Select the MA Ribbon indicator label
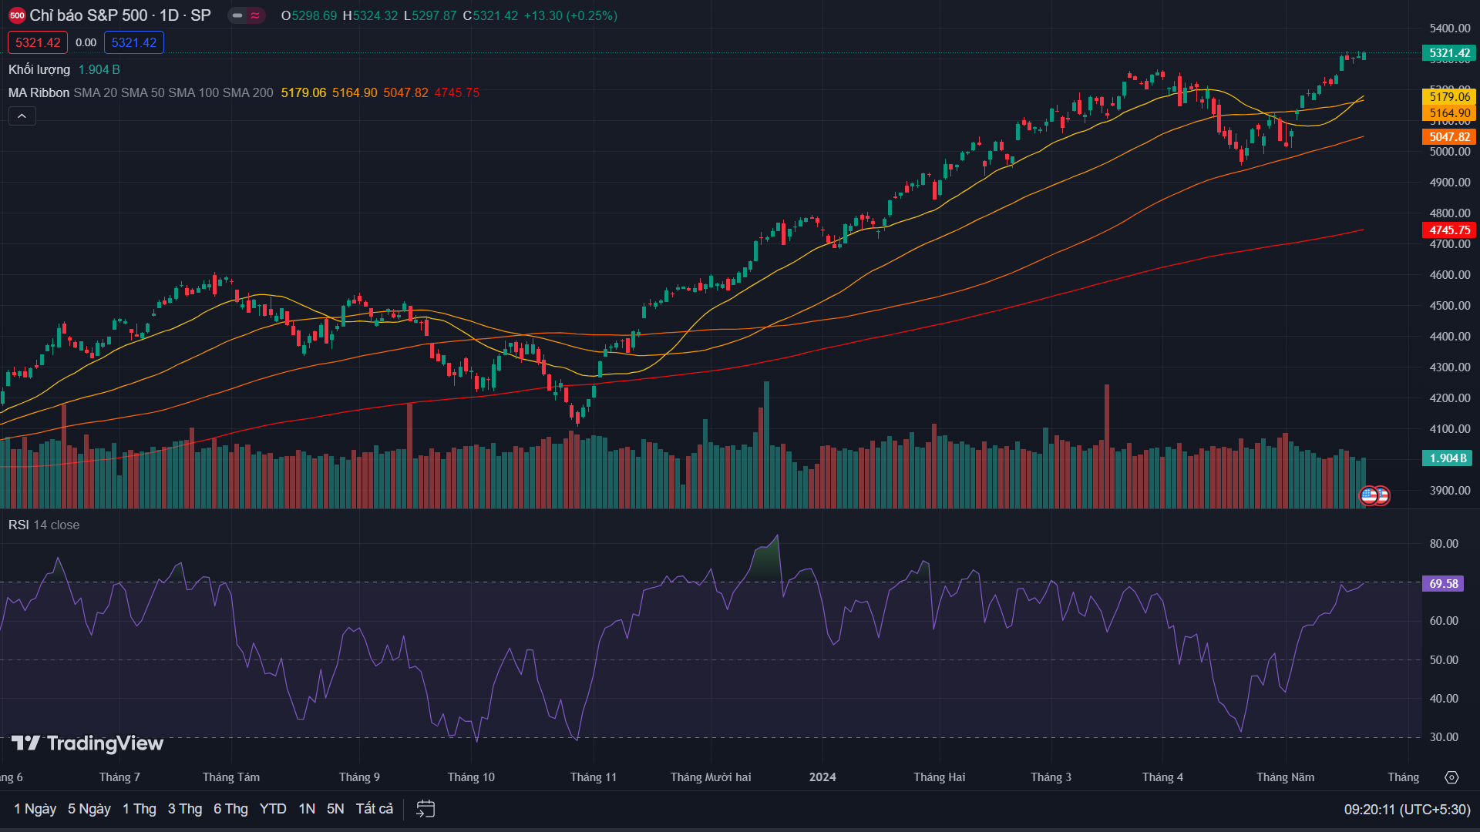This screenshot has width=1480, height=832. click(x=39, y=92)
